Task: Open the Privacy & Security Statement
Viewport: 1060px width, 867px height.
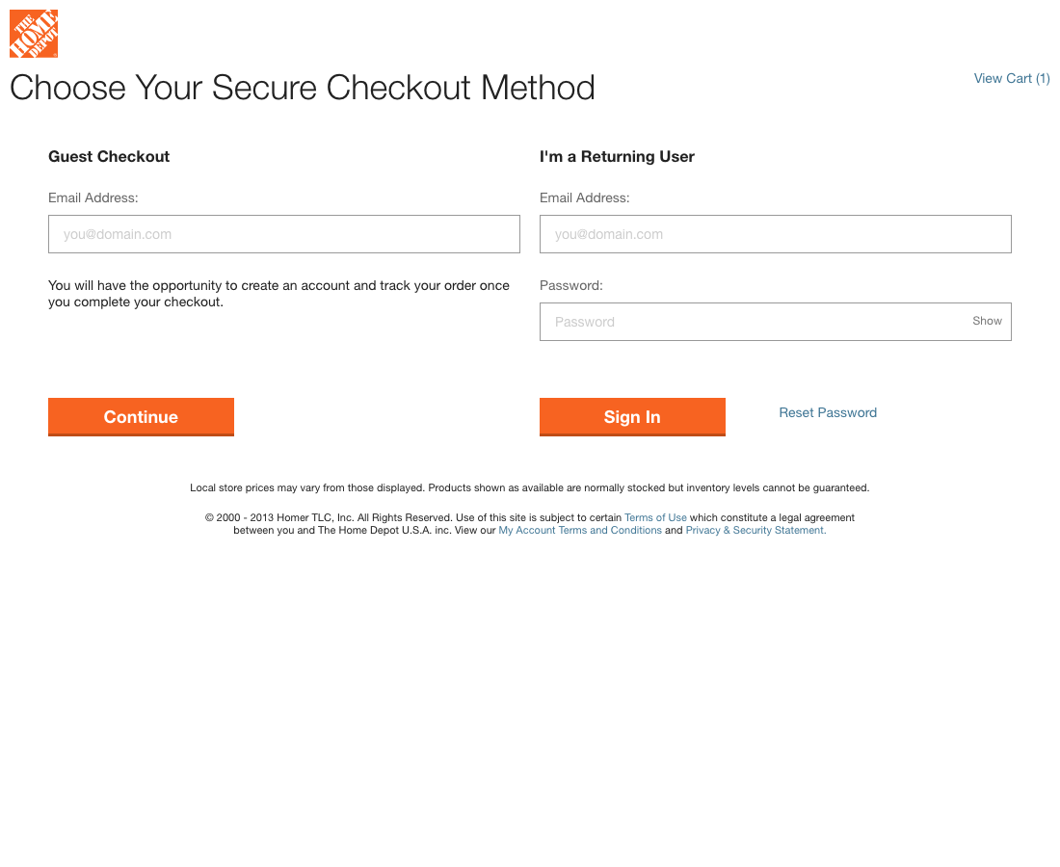Action: tap(754, 530)
